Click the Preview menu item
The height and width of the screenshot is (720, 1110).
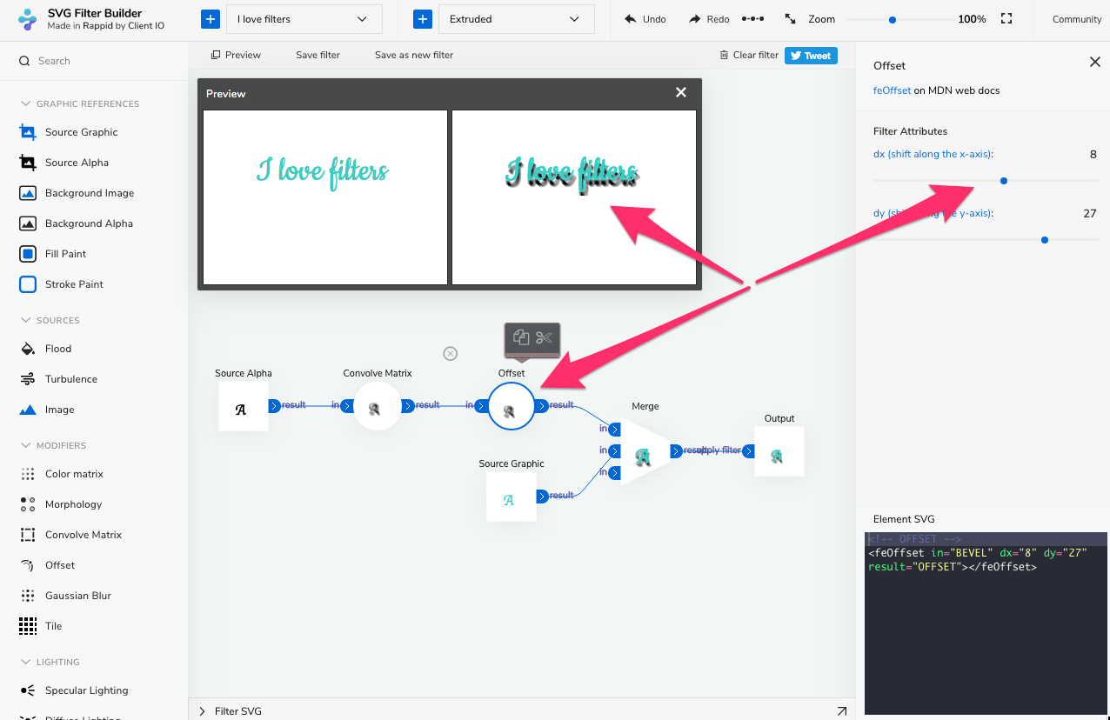point(235,54)
